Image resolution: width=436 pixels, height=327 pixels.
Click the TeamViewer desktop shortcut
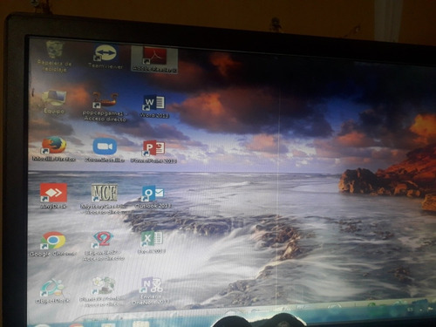point(106,57)
